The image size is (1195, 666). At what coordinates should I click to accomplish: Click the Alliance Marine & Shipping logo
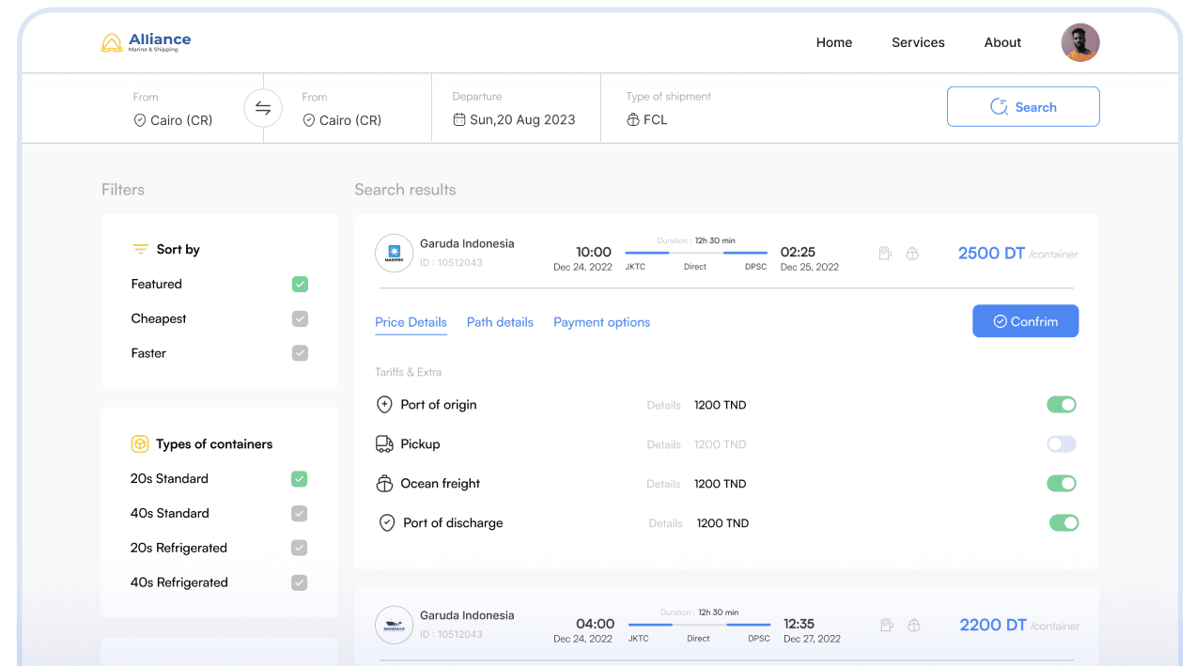click(x=146, y=42)
